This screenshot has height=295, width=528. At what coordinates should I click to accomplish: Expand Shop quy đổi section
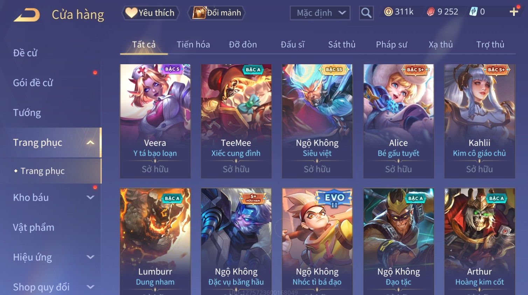90,287
